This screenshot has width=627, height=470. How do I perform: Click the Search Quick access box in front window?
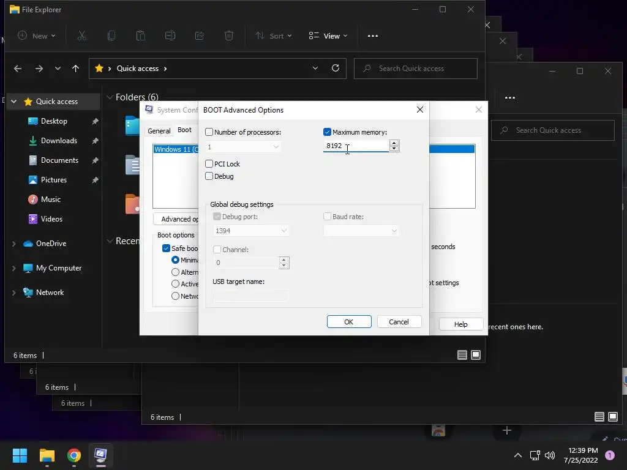[x=416, y=69]
